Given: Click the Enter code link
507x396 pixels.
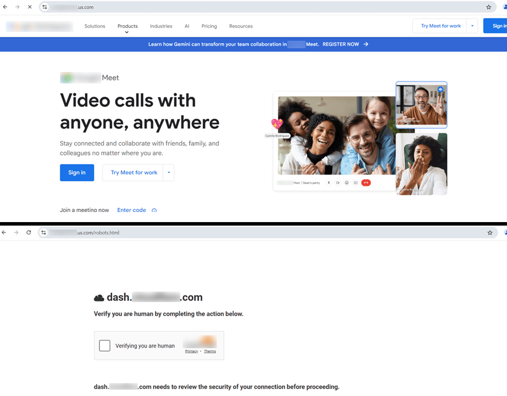Looking at the screenshot, I should coord(132,210).
